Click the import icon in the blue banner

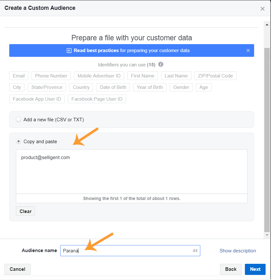(69, 50)
